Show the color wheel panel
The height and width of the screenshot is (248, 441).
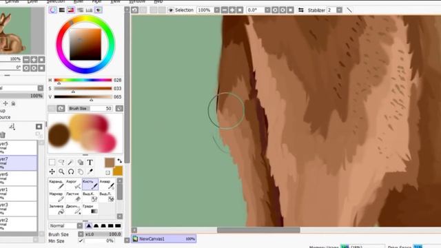tap(53, 10)
